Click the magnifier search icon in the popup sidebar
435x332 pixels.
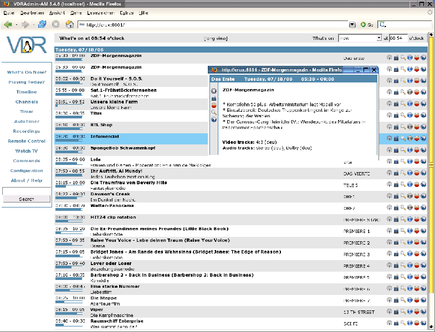[x=214, y=112]
